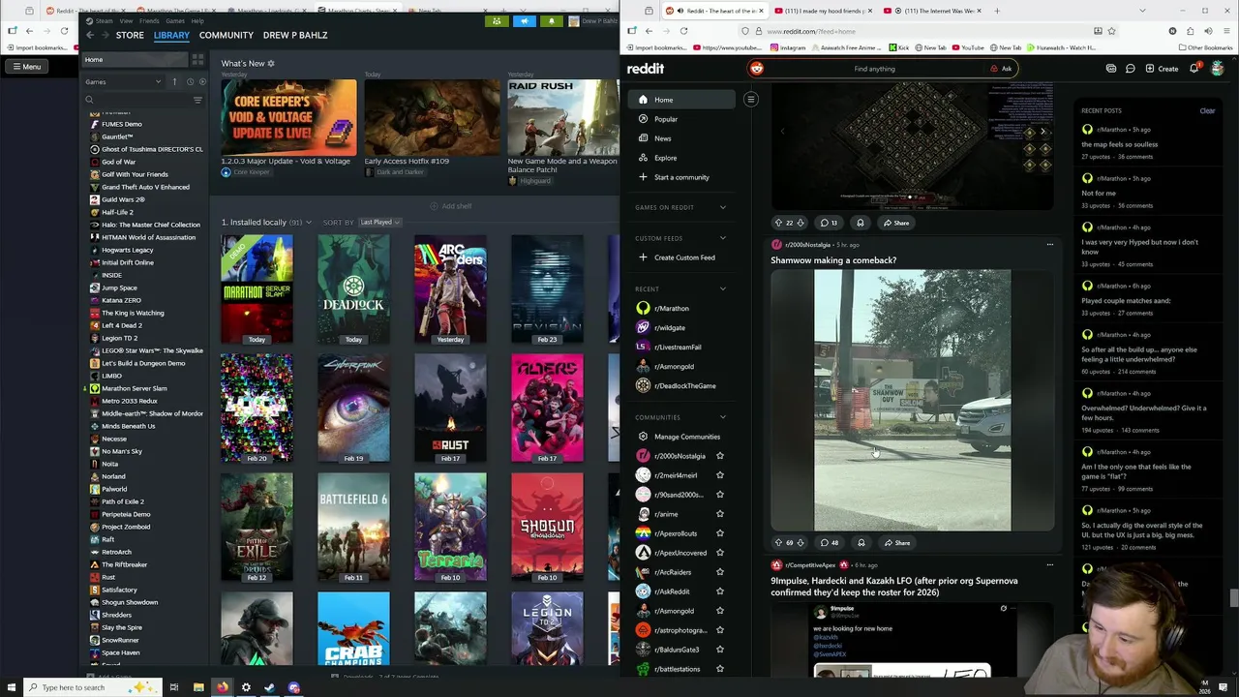Open Steam STORE tab
The width and height of the screenshot is (1239, 697).
coord(130,35)
